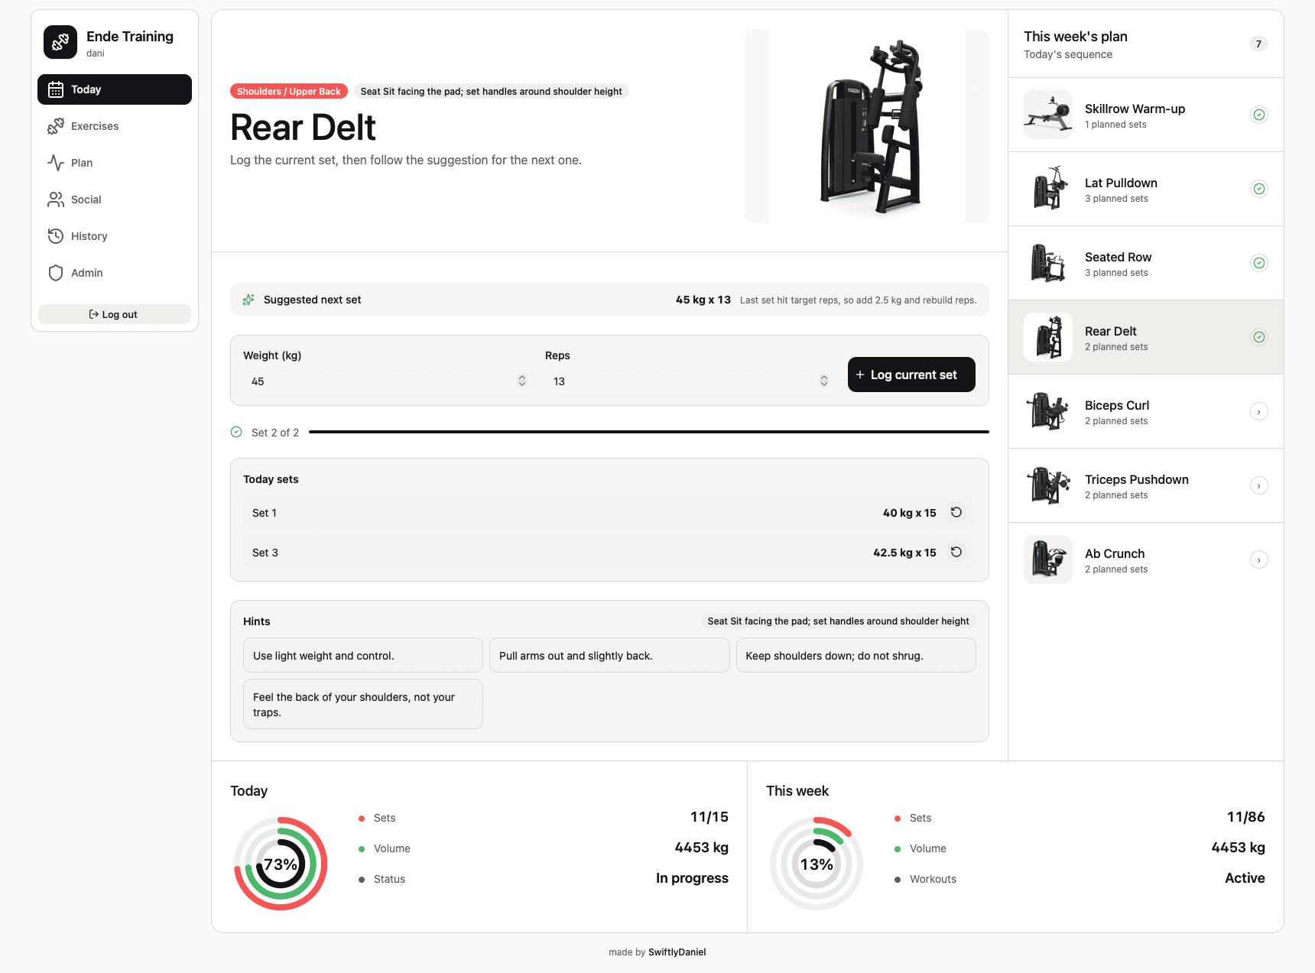
Task: Select Ab Crunch in the plan
Action: click(1146, 559)
